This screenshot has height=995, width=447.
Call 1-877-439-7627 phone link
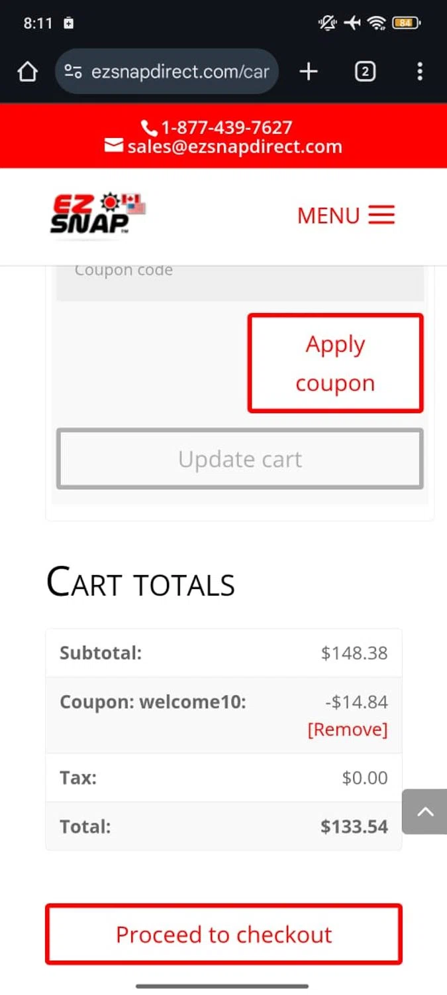click(x=226, y=127)
